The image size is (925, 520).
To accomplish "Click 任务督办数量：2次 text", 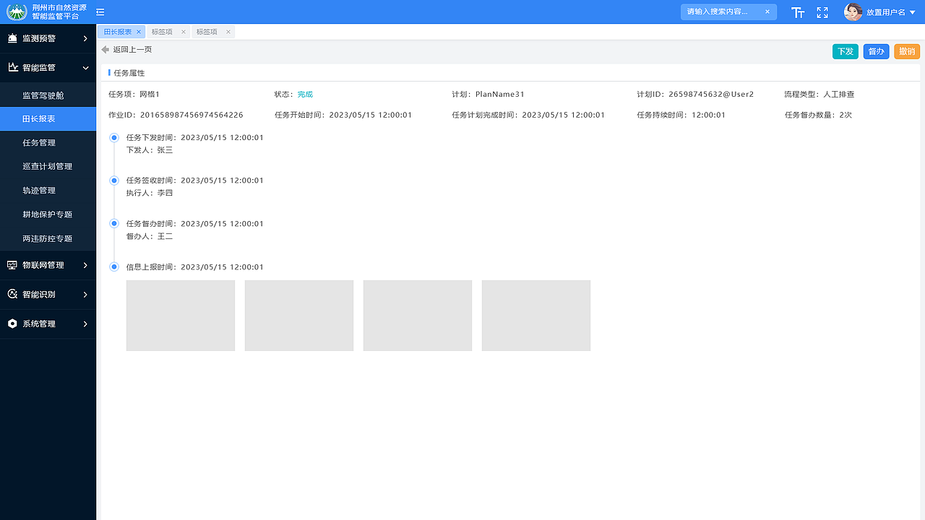I will pyautogui.click(x=819, y=115).
